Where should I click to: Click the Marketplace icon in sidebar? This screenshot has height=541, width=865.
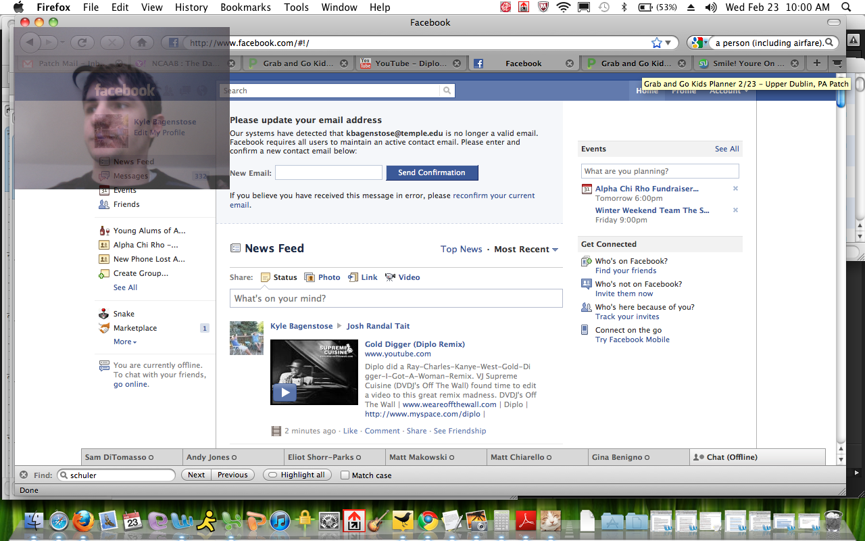tap(104, 328)
